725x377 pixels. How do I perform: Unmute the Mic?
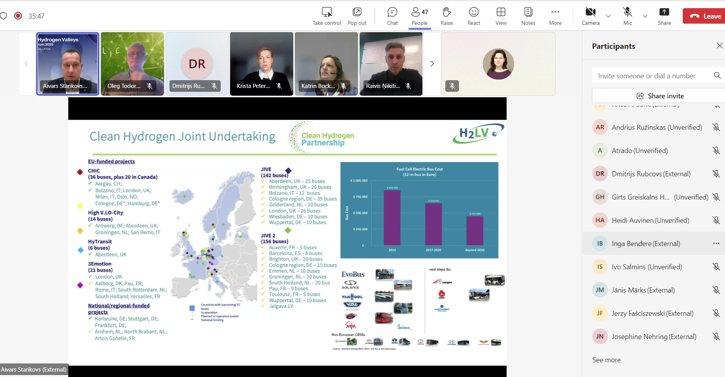(627, 16)
